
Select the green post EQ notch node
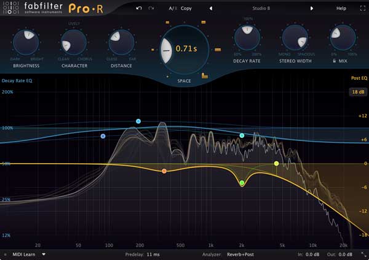242,183
